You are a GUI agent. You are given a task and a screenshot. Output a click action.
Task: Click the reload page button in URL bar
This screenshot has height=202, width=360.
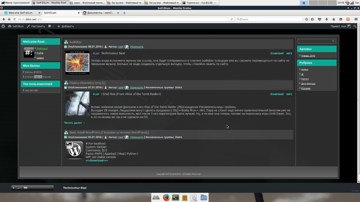pyautogui.click(x=232, y=19)
